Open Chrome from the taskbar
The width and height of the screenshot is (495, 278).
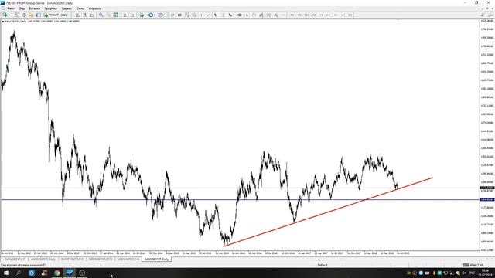click(x=56, y=273)
